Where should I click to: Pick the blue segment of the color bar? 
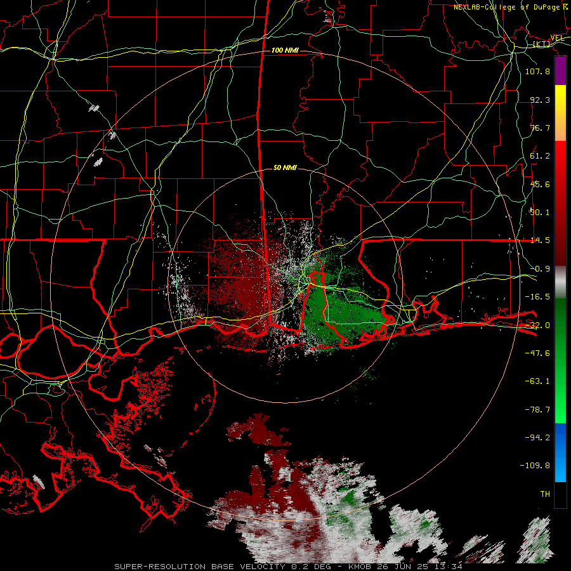560,452
